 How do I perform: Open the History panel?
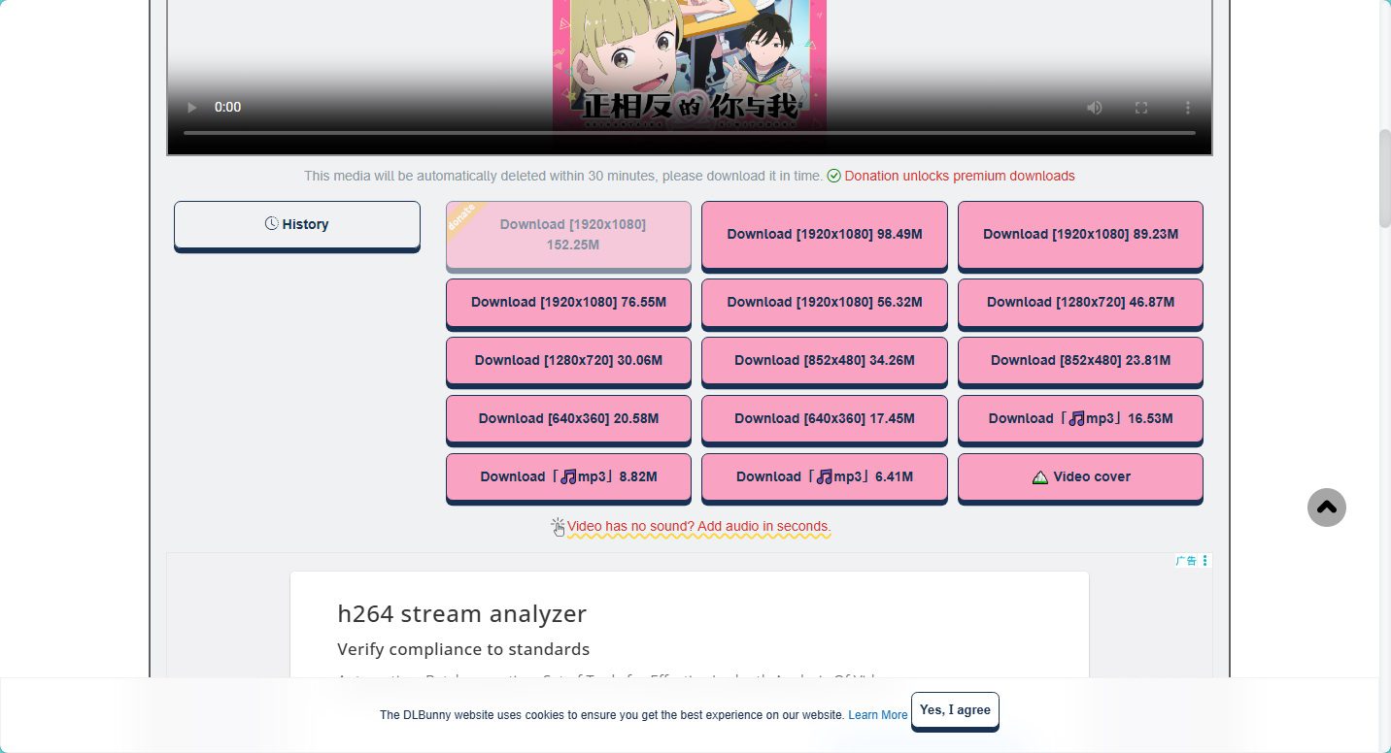pos(297,224)
